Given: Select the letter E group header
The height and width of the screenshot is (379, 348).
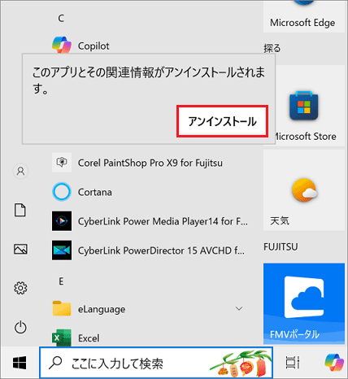Looking at the screenshot, I should tap(61, 281).
